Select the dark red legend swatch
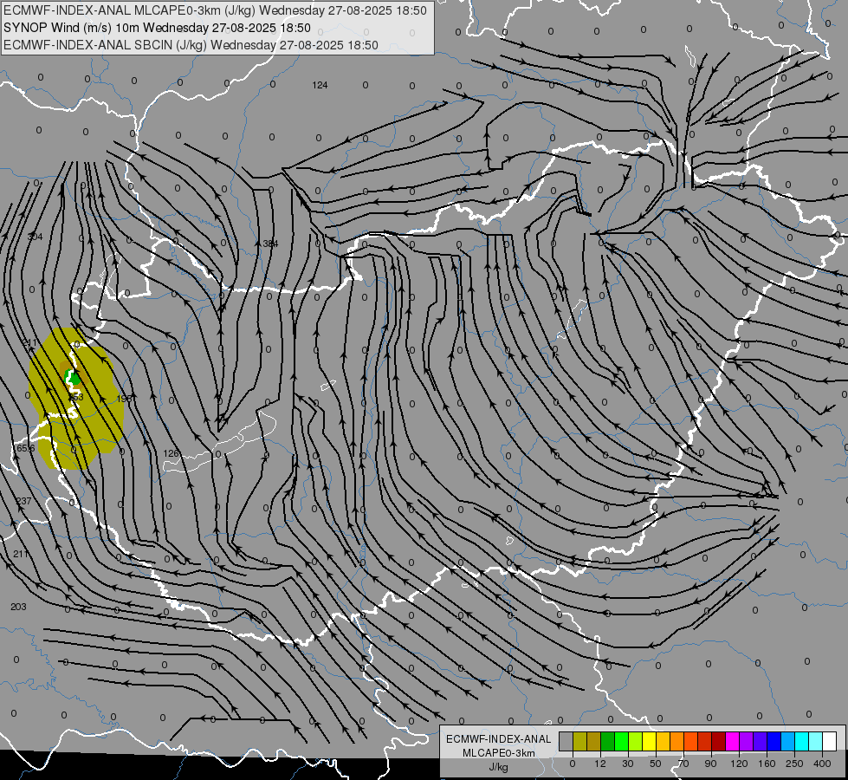Viewport: 848px width, 780px height. point(719,741)
